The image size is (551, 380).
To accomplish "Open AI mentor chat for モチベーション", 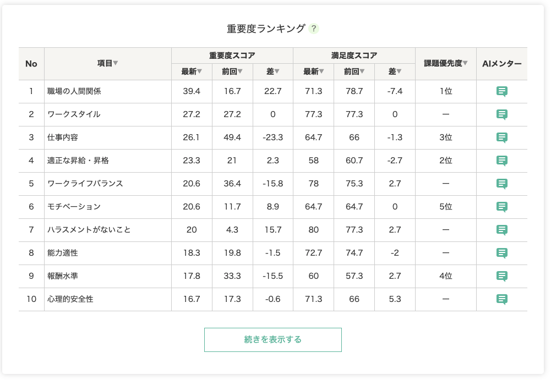I will click(x=501, y=207).
